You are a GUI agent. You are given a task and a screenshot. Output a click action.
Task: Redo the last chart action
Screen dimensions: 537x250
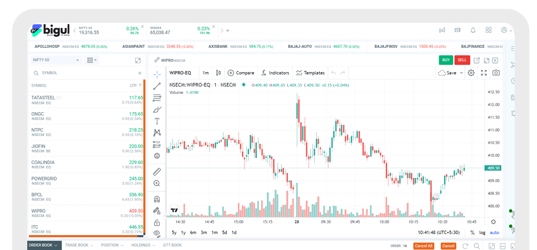pos(342,73)
